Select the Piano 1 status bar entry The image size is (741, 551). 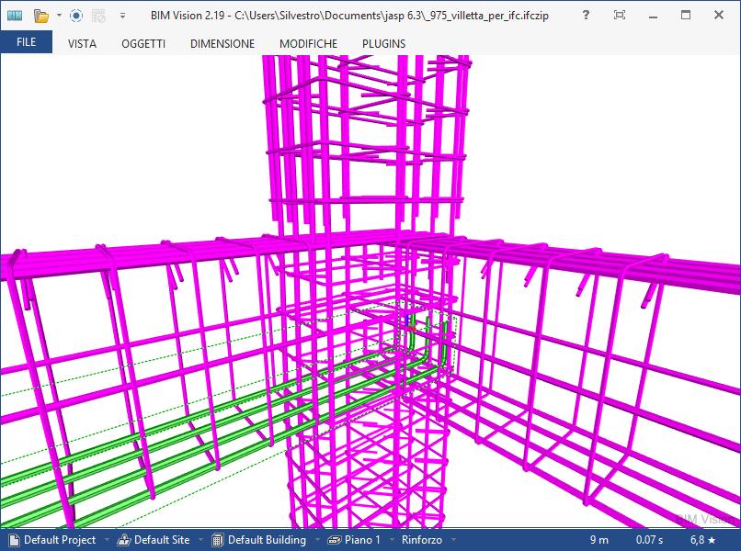tap(362, 540)
